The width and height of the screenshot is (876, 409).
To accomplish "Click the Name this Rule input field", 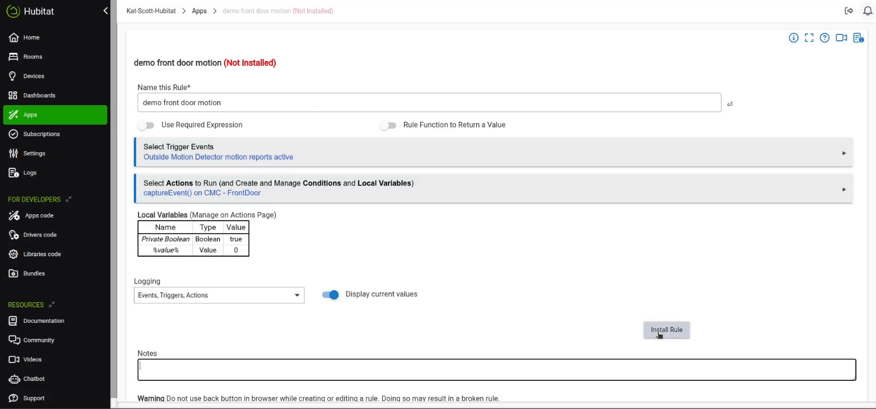I will pos(429,103).
